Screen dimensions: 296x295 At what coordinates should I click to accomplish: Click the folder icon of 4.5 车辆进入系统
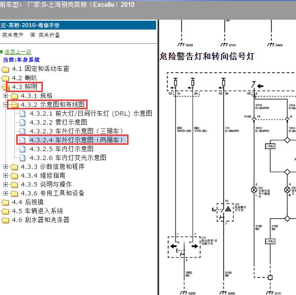[x=5, y=211]
